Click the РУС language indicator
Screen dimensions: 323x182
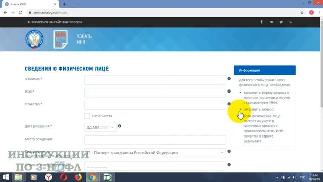pyautogui.click(x=302, y=177)
